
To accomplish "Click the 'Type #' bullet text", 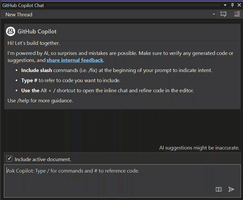I will pos(71,80).
